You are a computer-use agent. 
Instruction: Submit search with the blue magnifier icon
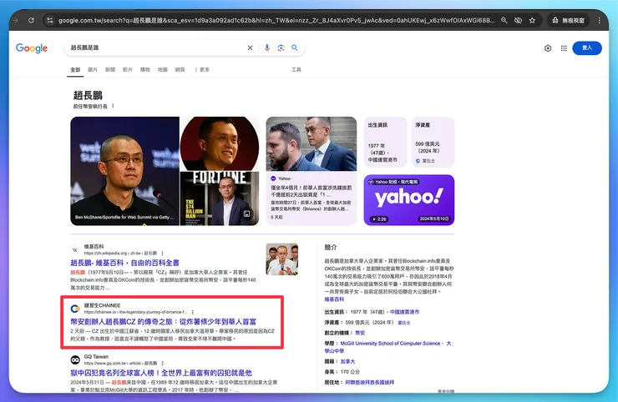pyautogui.click(x=295, y=48)
